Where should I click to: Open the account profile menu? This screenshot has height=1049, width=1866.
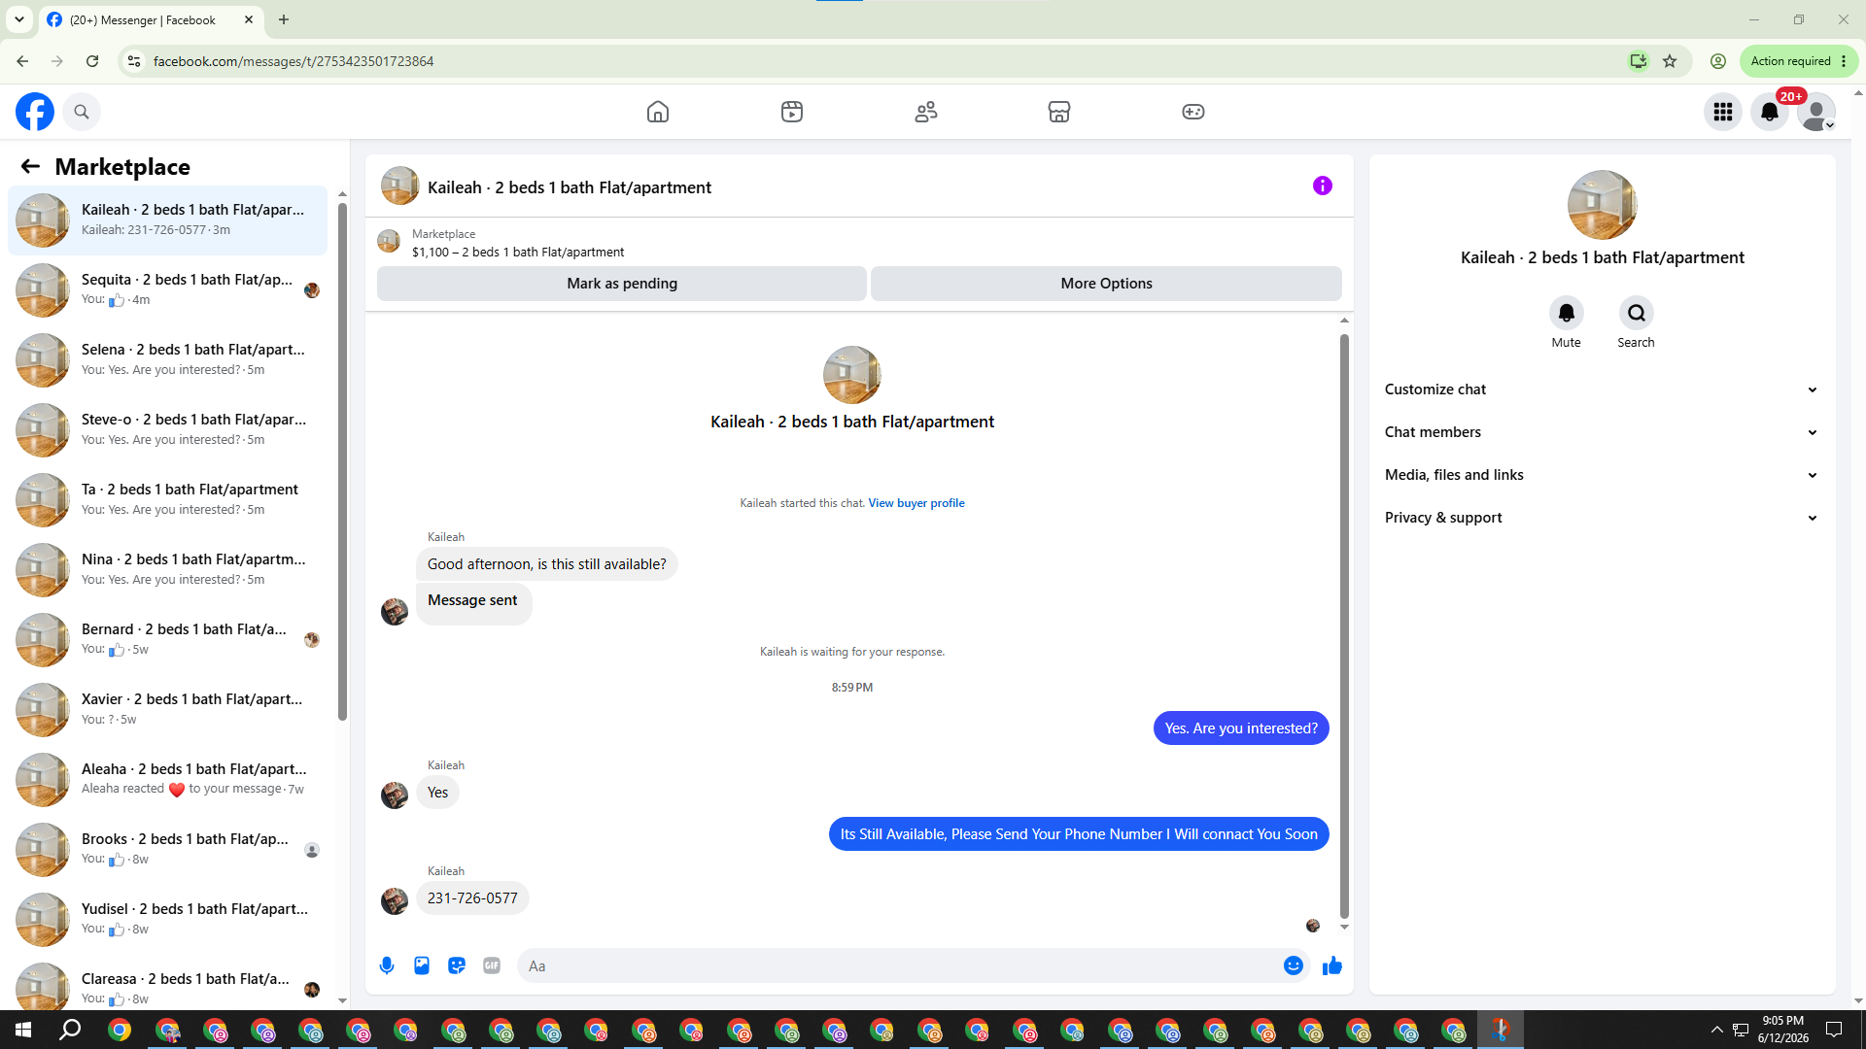point(1816,112)
